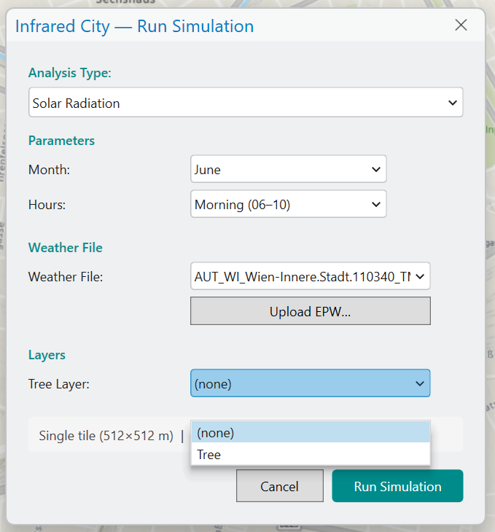Screen dimensions: 495x532
Task: Select the (none) option in the list
Action: (x=311, y=433)
